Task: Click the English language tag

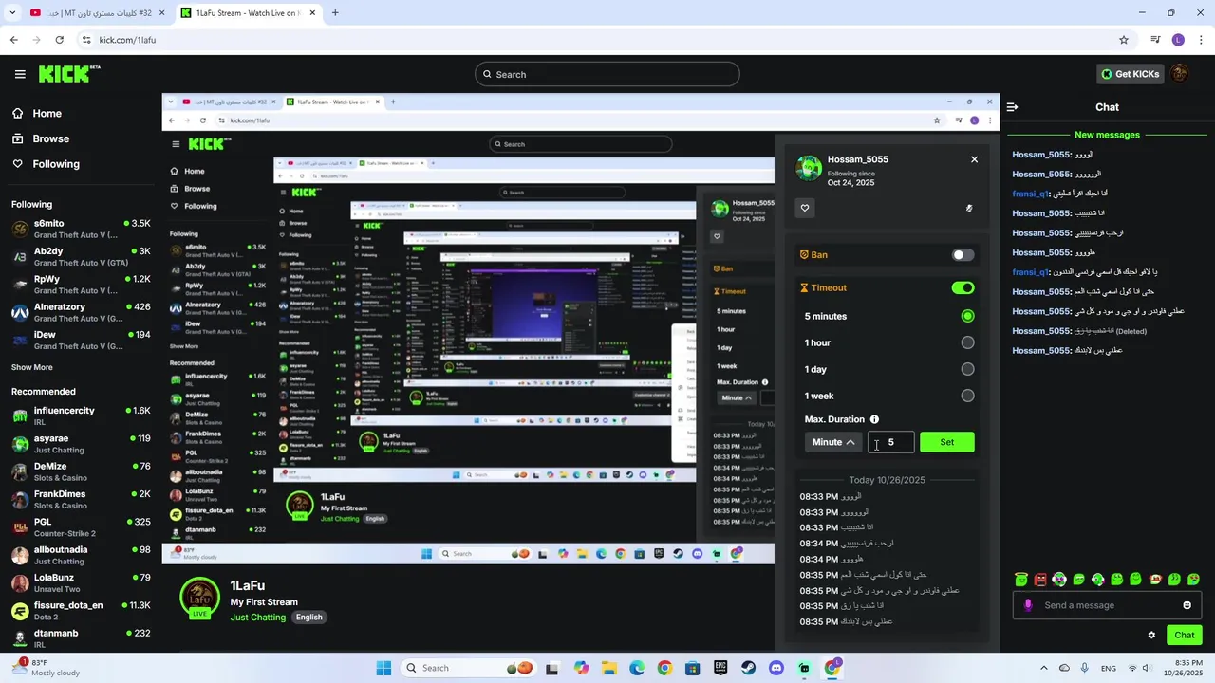Action: [x=308, y=617]
